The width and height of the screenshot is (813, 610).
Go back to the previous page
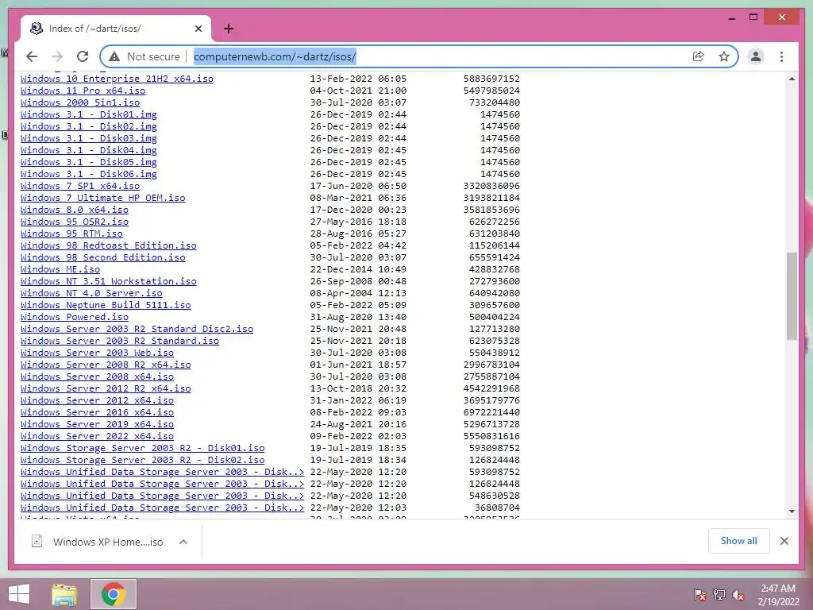pyautogui.click(x=32, y=56)
